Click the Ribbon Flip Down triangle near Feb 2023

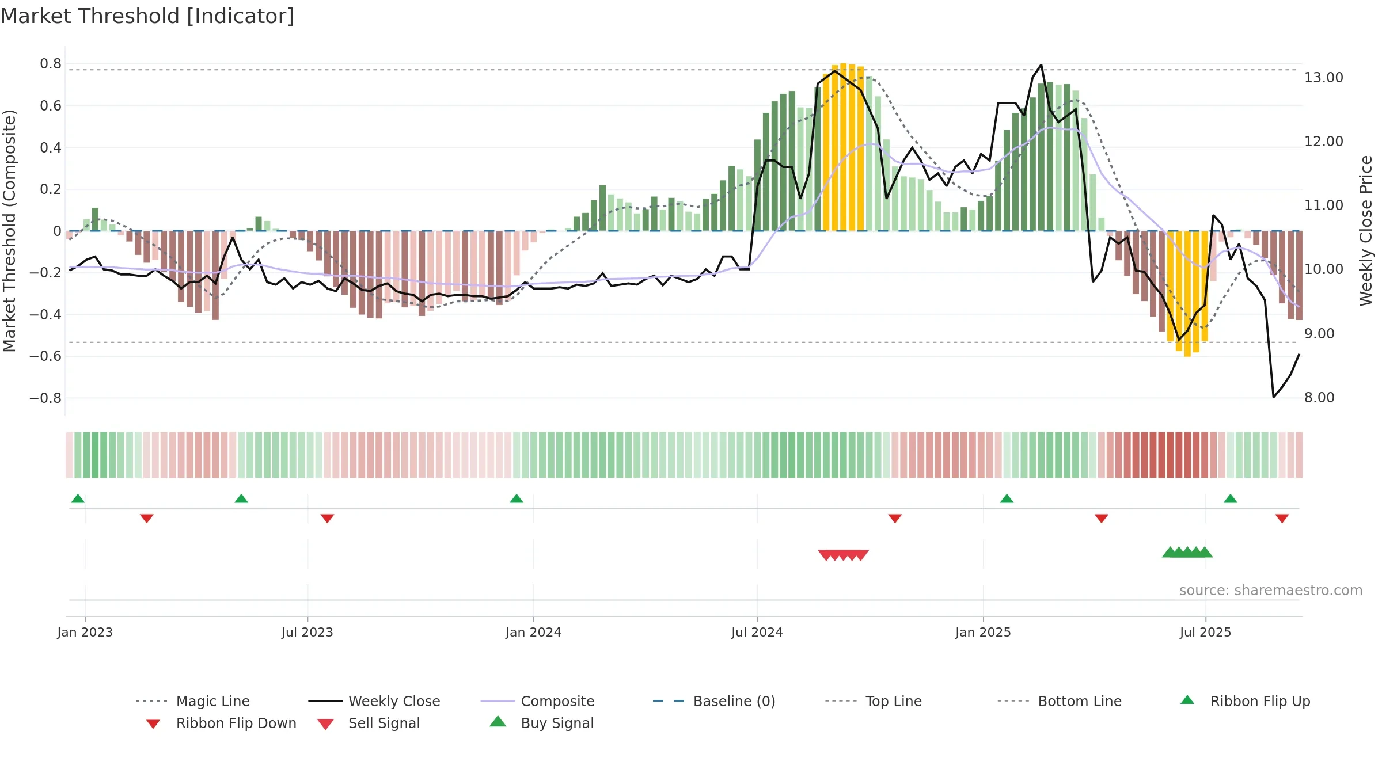pyautogui.click(x=147, y=519)
